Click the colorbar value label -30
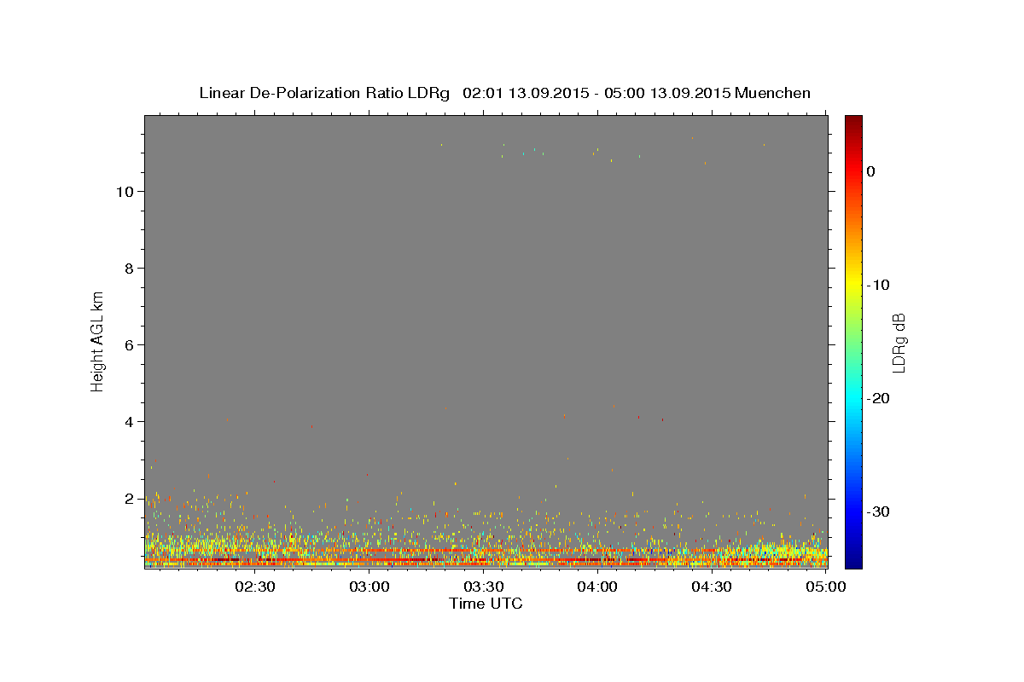The height and width of the screenshot is (682, 1024). pos(878,511)
